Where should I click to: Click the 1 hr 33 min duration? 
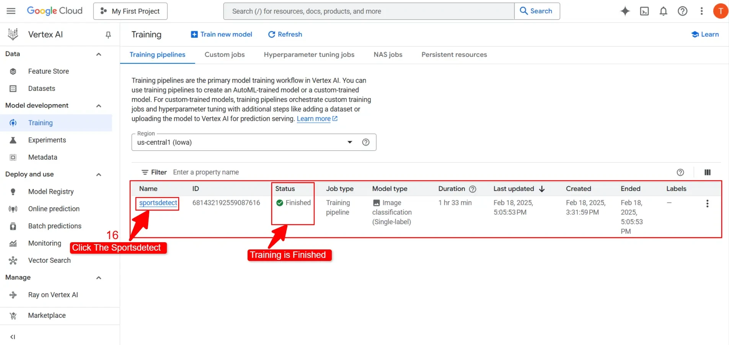[x=455, y=203]
